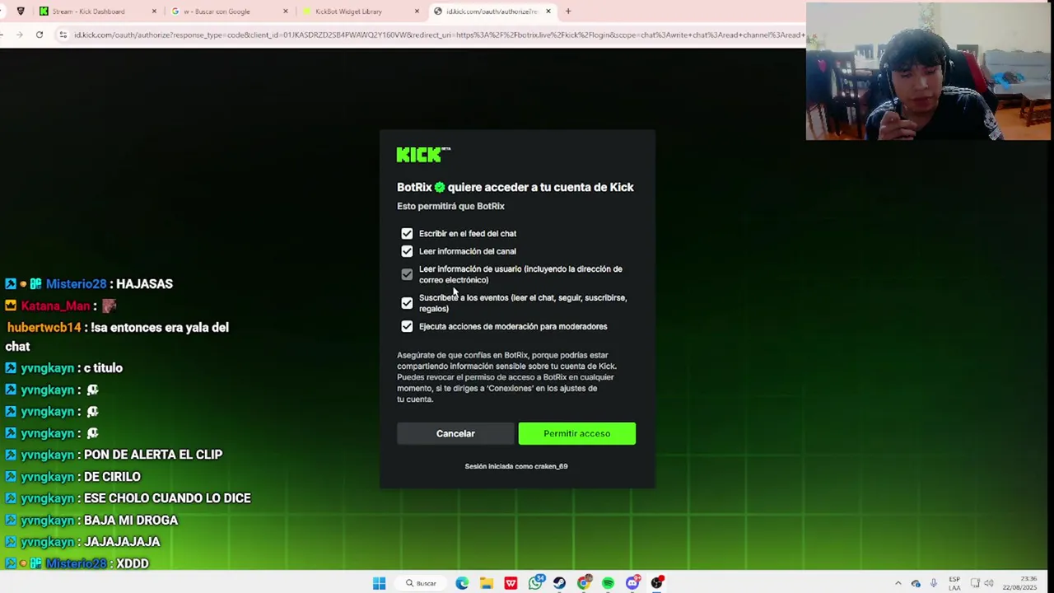Click hubertwcb14 username in chat
The width and height of the screenshot is (1054, 593).
tap(44, 328)
